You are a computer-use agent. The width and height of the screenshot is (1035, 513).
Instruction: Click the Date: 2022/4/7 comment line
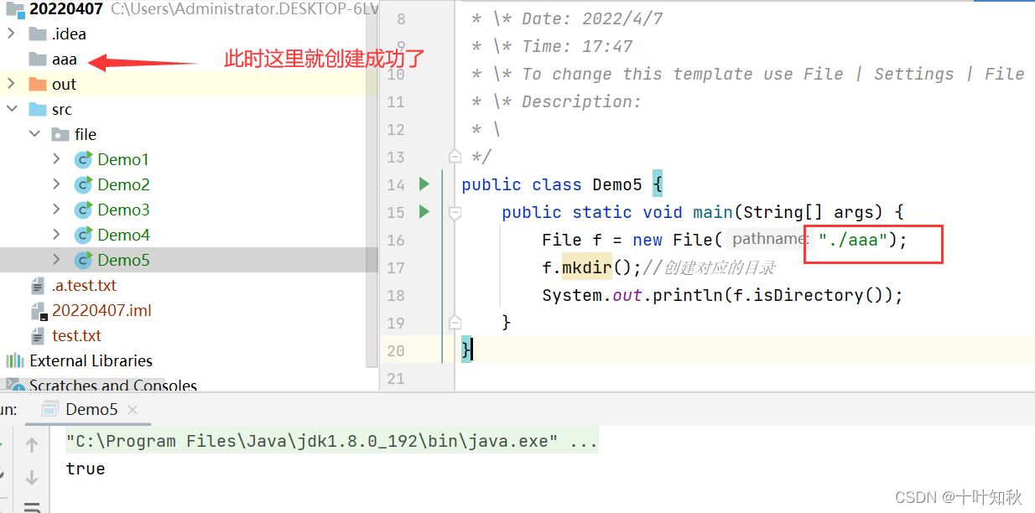pos(567,18)
